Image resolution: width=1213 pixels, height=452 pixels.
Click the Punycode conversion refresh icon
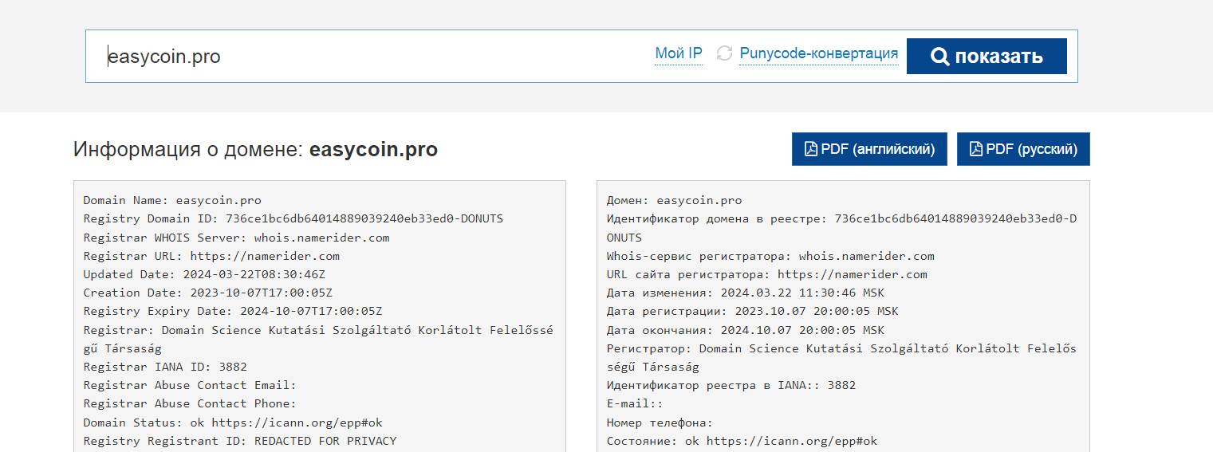724,54
